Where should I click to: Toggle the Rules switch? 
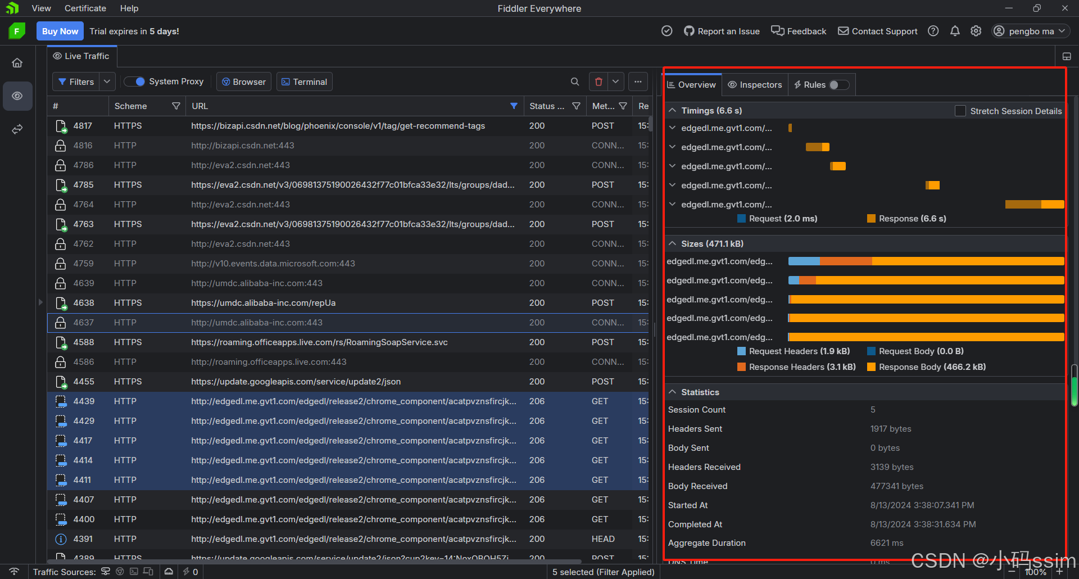839,85
